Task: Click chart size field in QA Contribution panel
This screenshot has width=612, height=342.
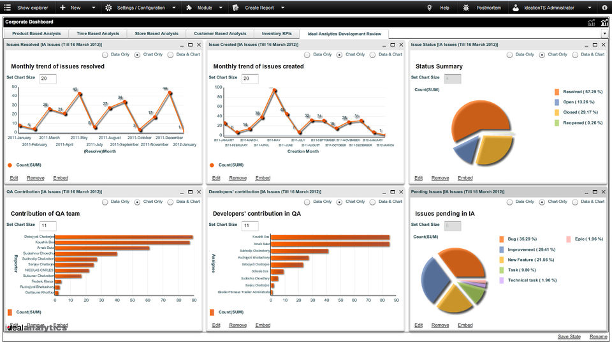Action: (48, 225)
